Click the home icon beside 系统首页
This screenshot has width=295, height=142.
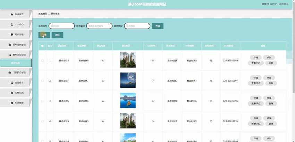(12, 14)
